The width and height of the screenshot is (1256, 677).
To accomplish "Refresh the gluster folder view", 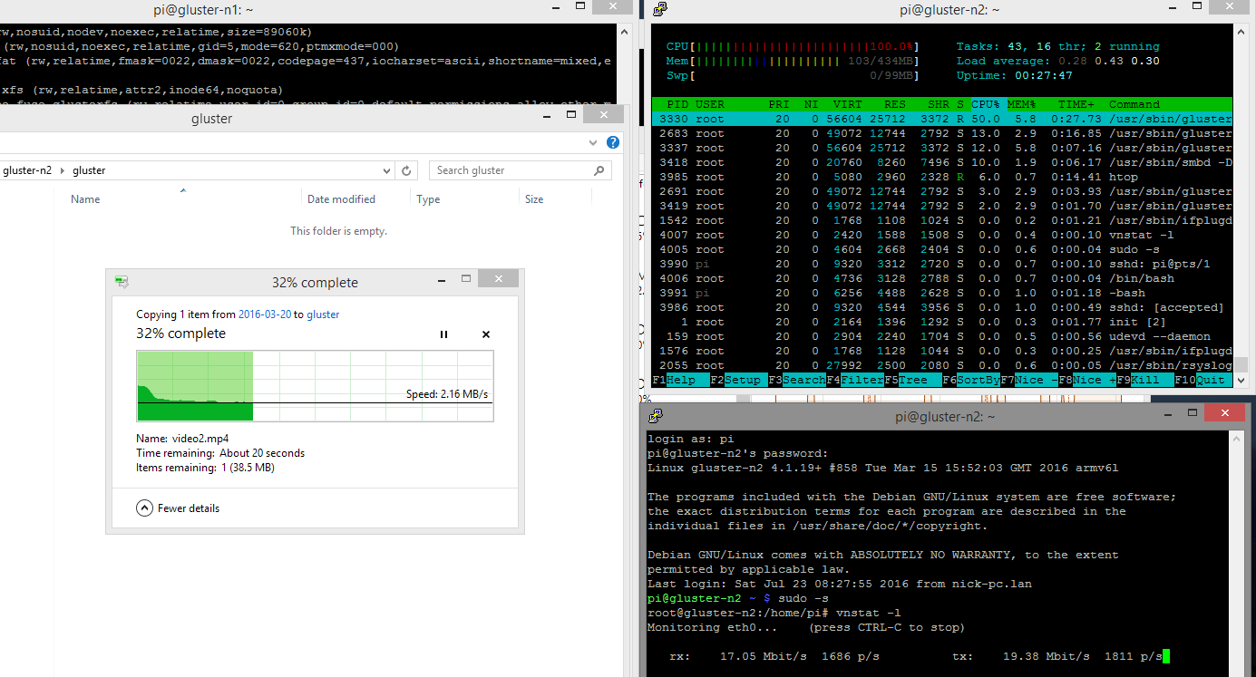I will [x=407, y=170].
